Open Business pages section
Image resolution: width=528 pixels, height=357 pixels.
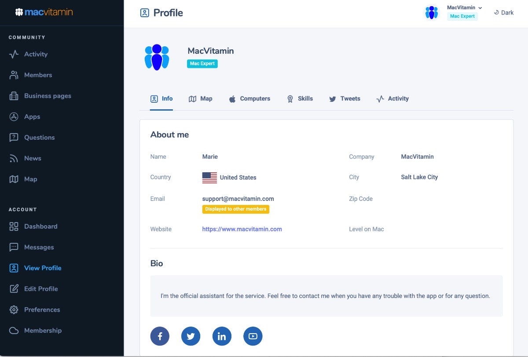point(48,96)
